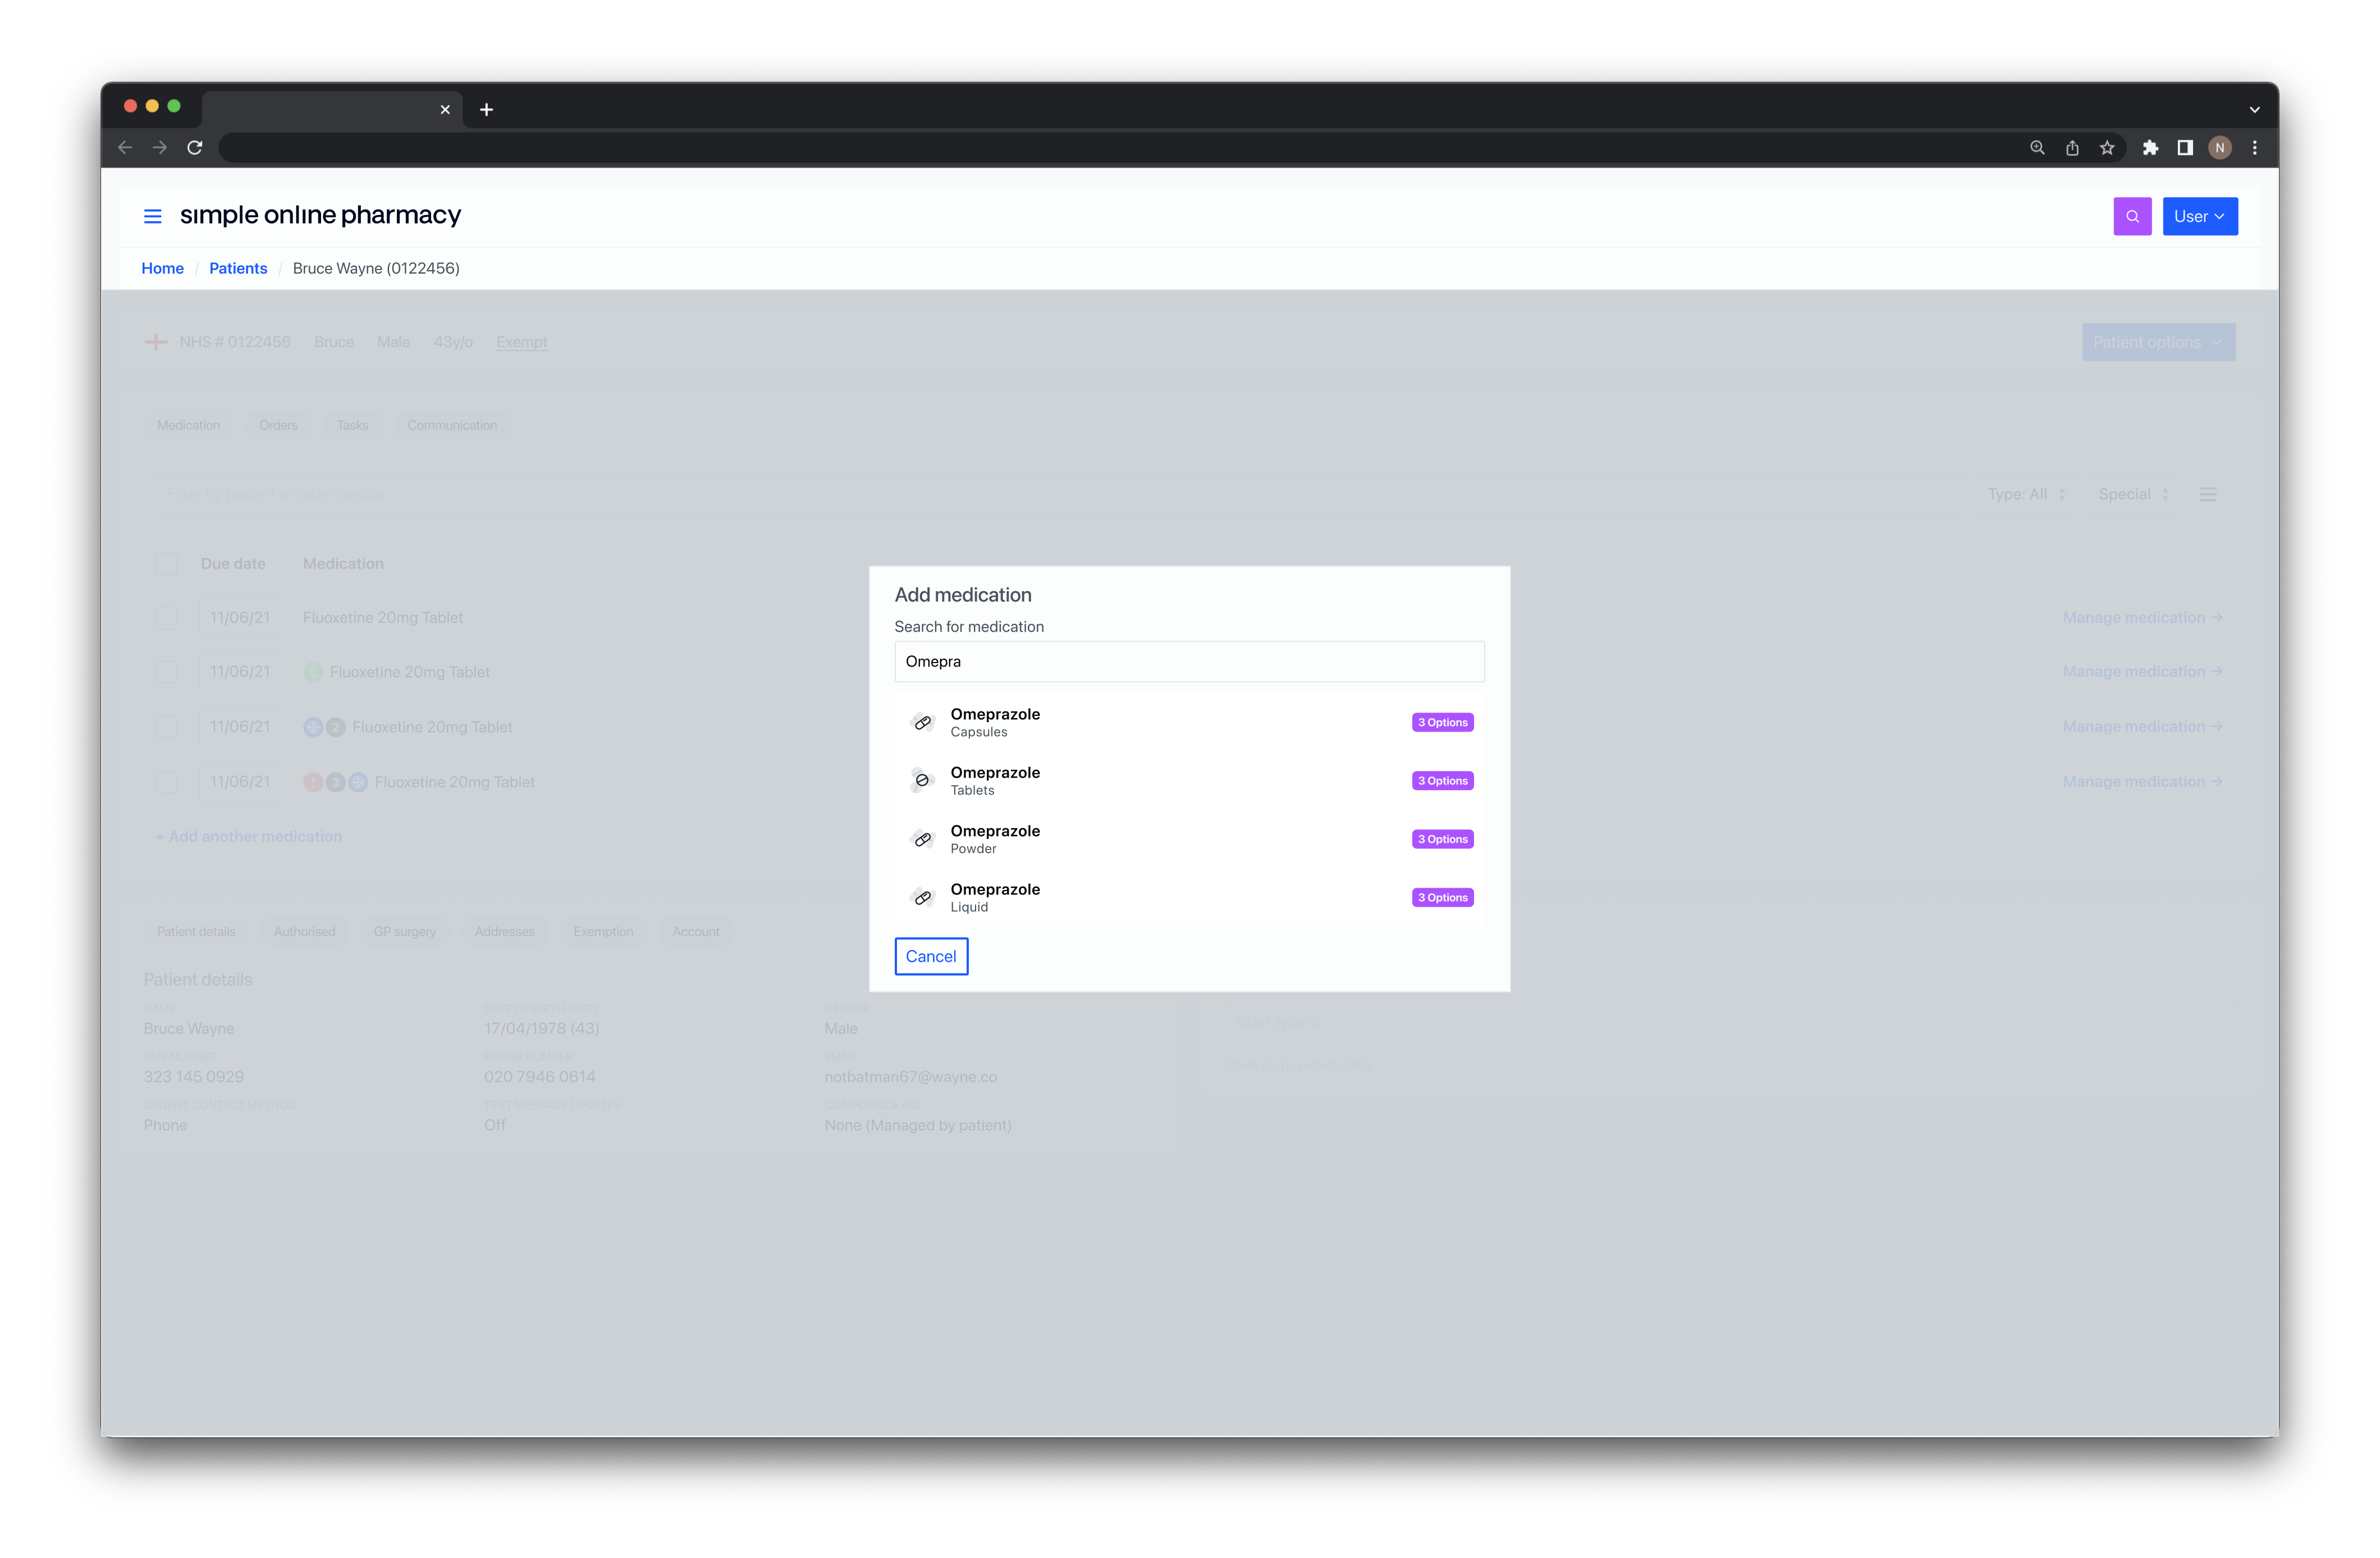The height and width of the screenshot is (1558, 2380).
Task: Open the browser profile avatar N
Action: point(2220,148)
